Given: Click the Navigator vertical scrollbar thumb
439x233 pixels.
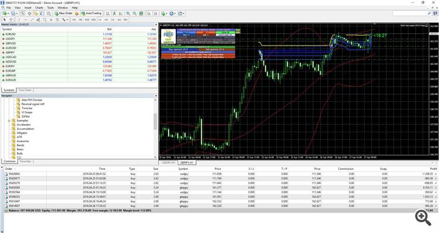Looking at the screenshot, I should pyautogui.click(x=156, y=122).
